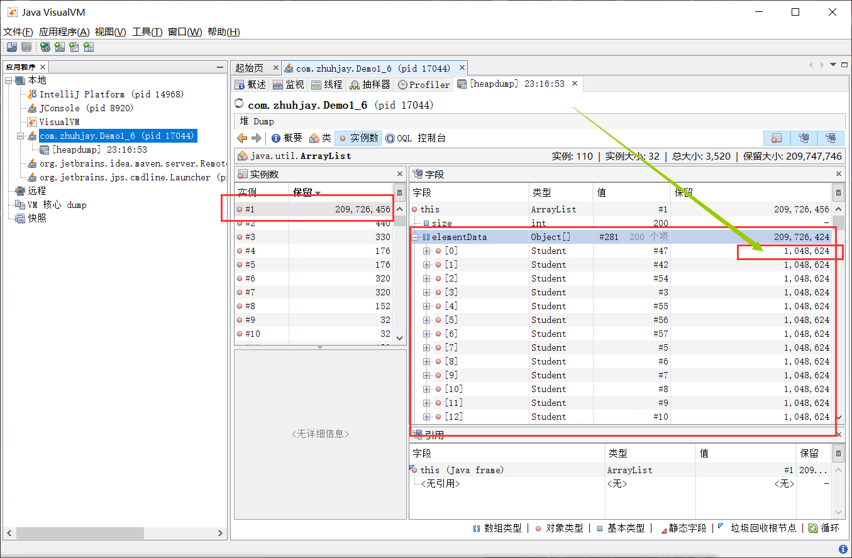Click the back arrow in heap dump toolbar
This screenshot has height=558, width=852.
(x=242, y=138)
